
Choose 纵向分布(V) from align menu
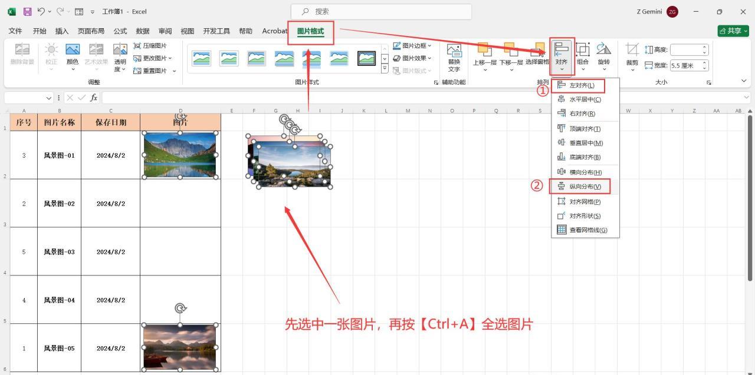pos(585,187)
